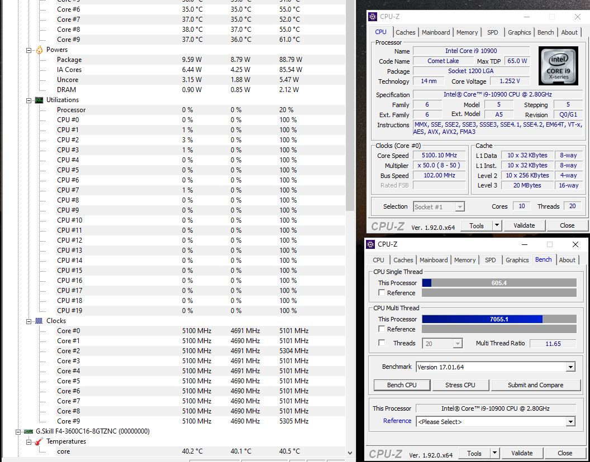Click the scrollbar down arrow in hardware monitor
The image size is (590, 462).
[x=350, y=453]
